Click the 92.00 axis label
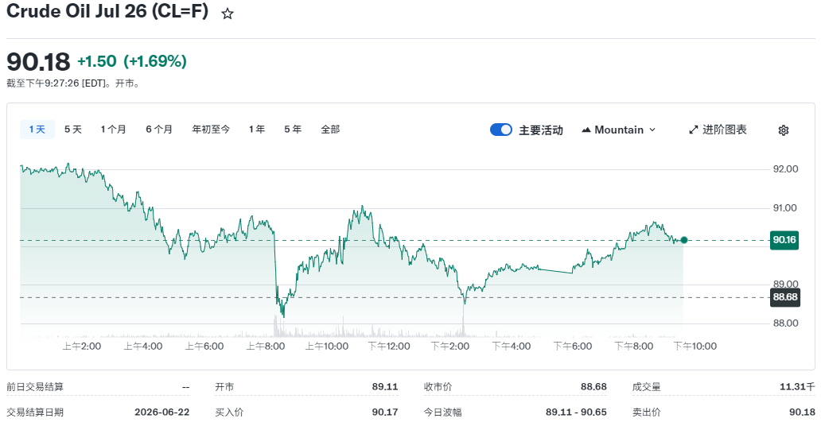Viewport: 821px width, 426px height. coord(785,169)
